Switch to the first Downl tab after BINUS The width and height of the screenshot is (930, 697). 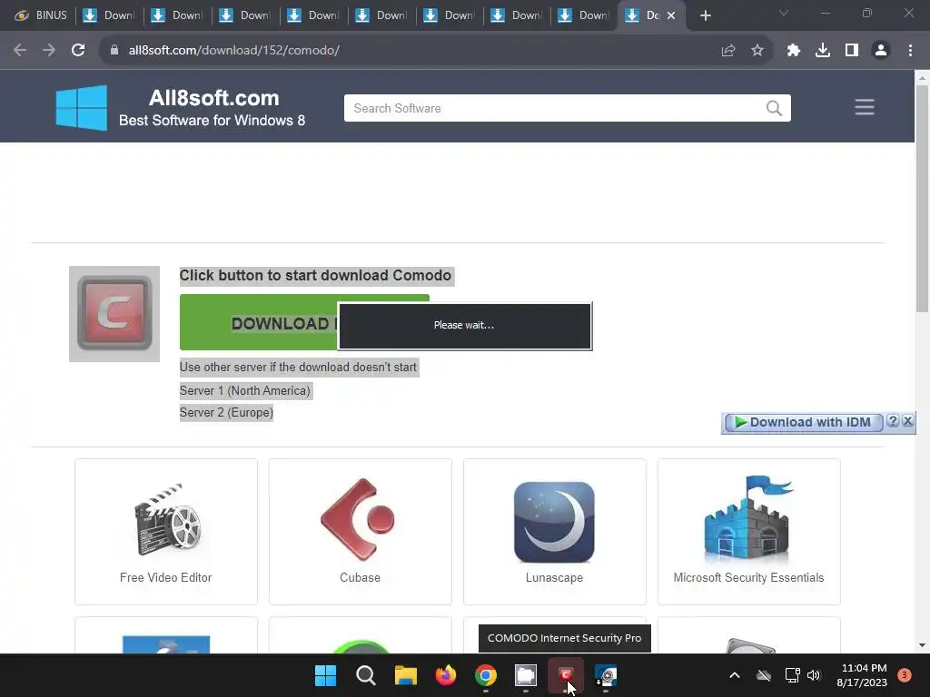[109, 15]
